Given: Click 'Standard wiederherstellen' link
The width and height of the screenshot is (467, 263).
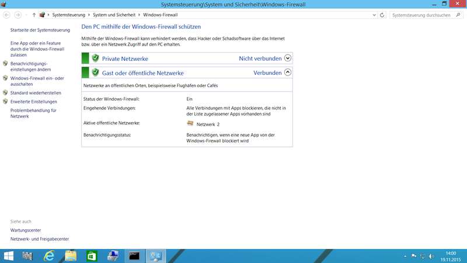Looking at the screenshot, I should pos(36,92).
